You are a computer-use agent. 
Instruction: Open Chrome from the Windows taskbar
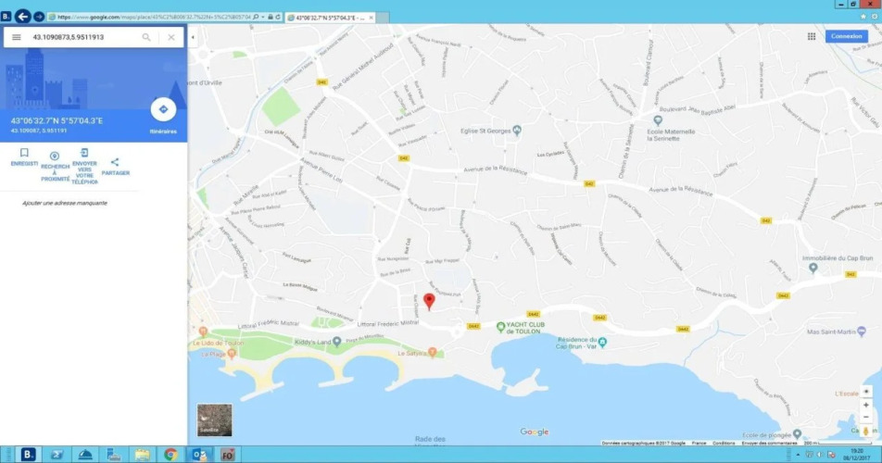coord(170,454)
